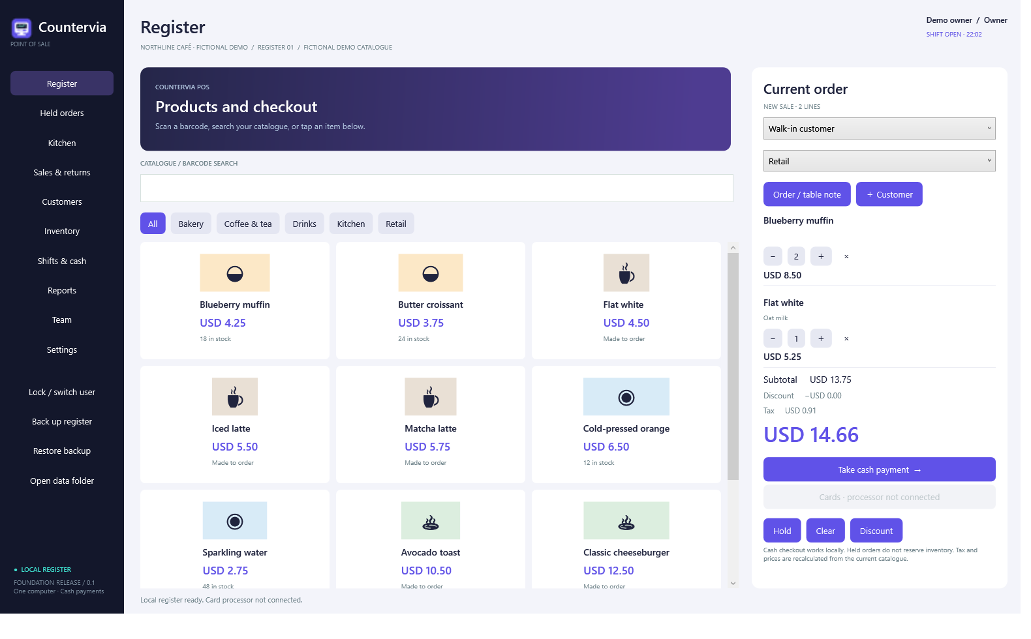Click the Take cash payment button
This screenshot has width=1031, height=639.
coord(880,469)
